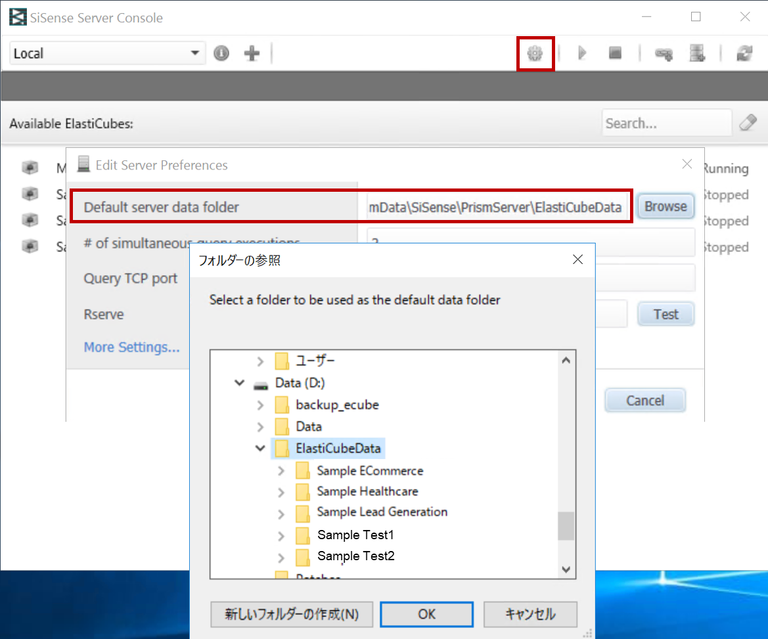Click the "Running" status text

coord(726,168)
